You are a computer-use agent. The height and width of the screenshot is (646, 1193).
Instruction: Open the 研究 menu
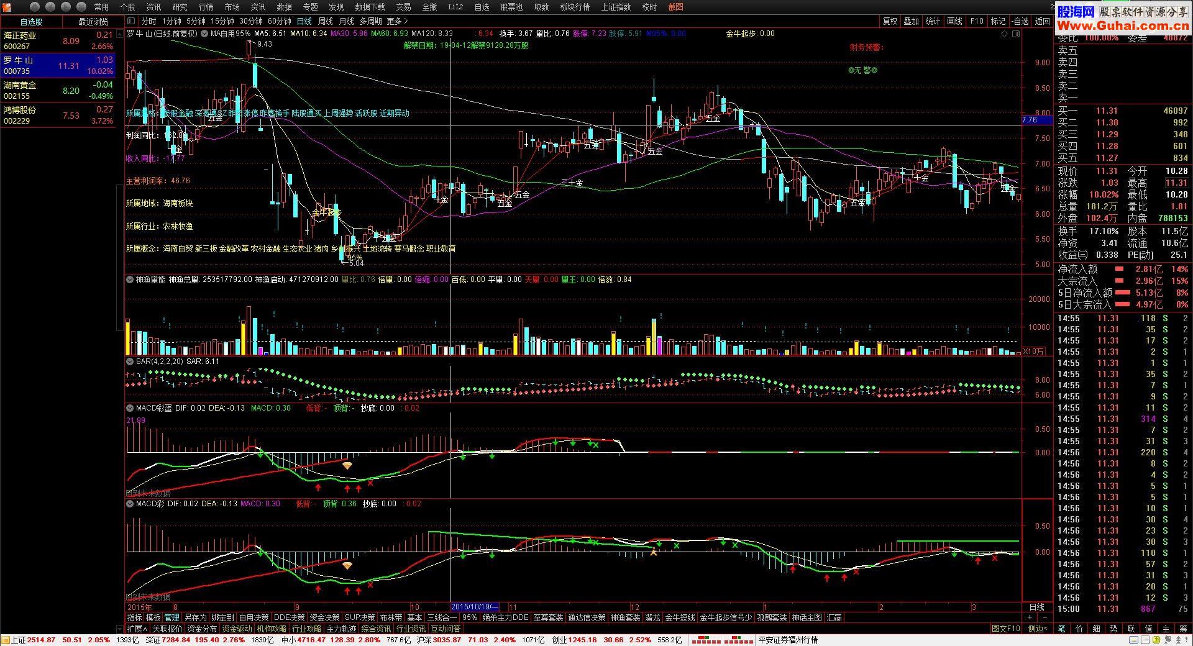click(180, 7)
